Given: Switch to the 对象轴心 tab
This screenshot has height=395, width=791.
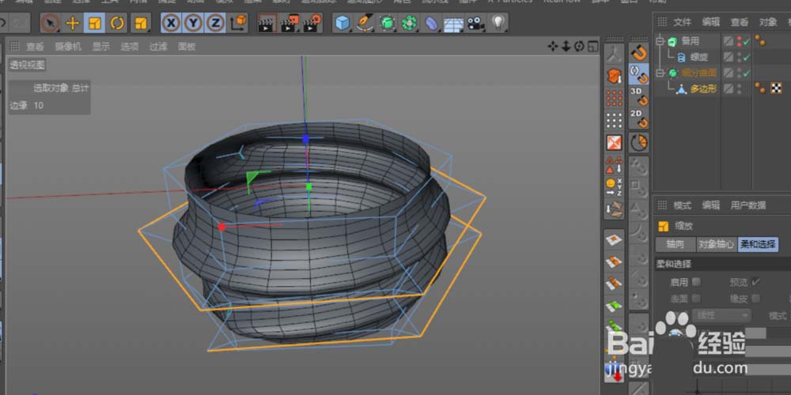Looking at the screenshot, I should [x=716, y=245].
